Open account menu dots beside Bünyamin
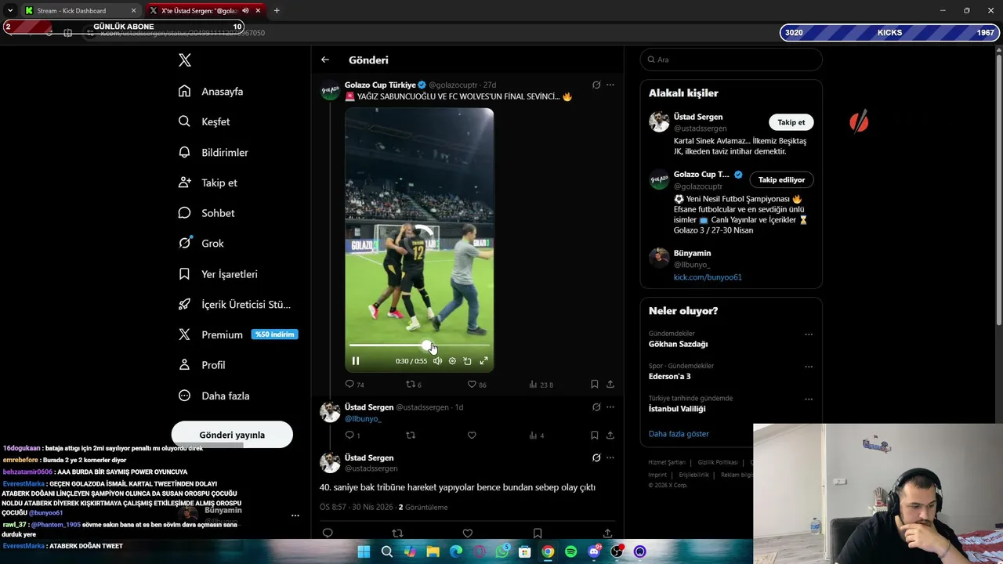 pyautogui.click(x=295, y=515)
